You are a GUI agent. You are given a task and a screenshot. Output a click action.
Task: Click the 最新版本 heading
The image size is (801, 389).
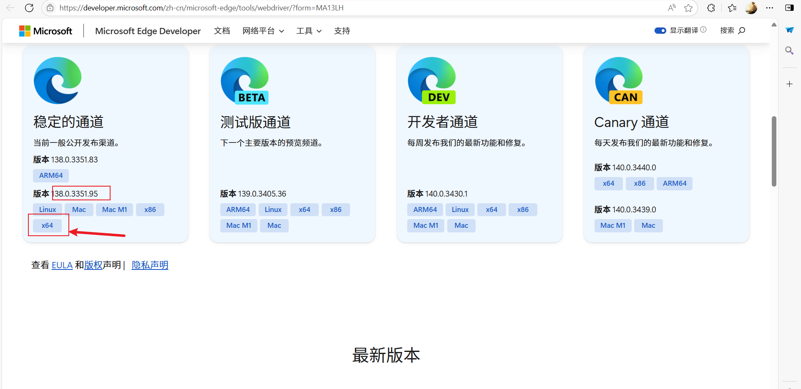coord(386,355)
